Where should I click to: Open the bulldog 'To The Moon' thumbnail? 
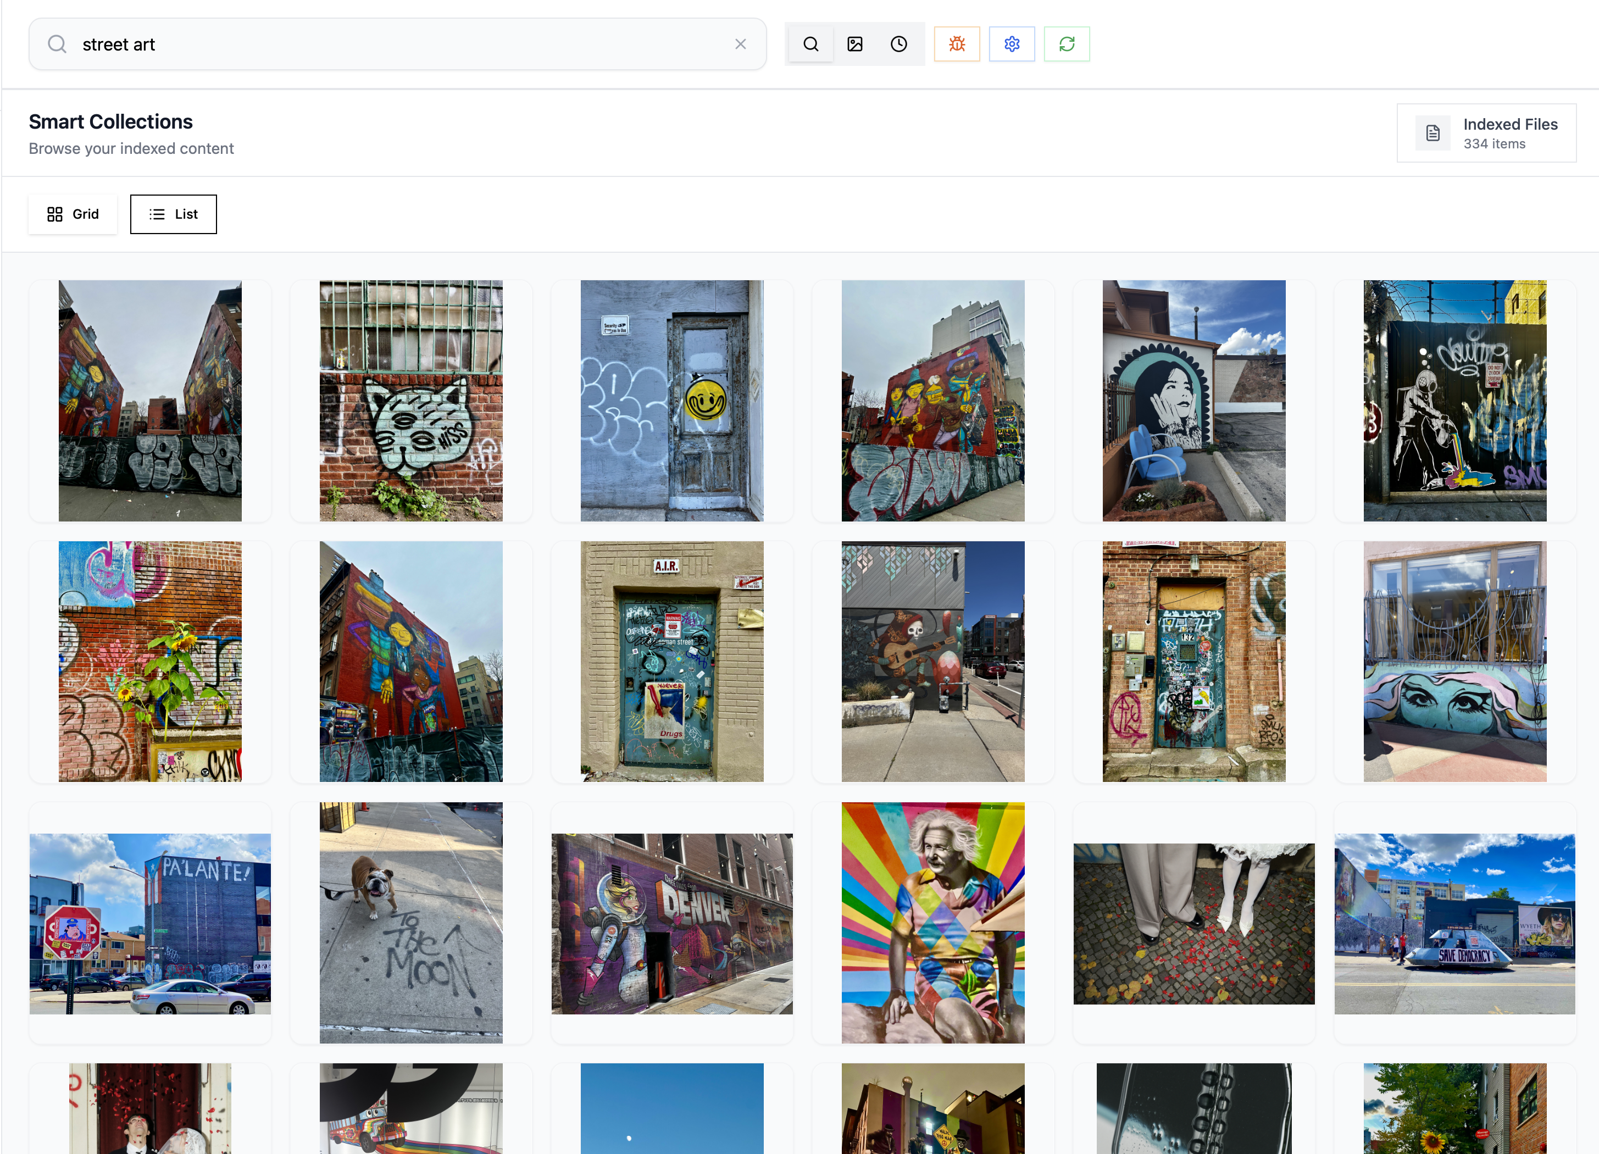411,924
